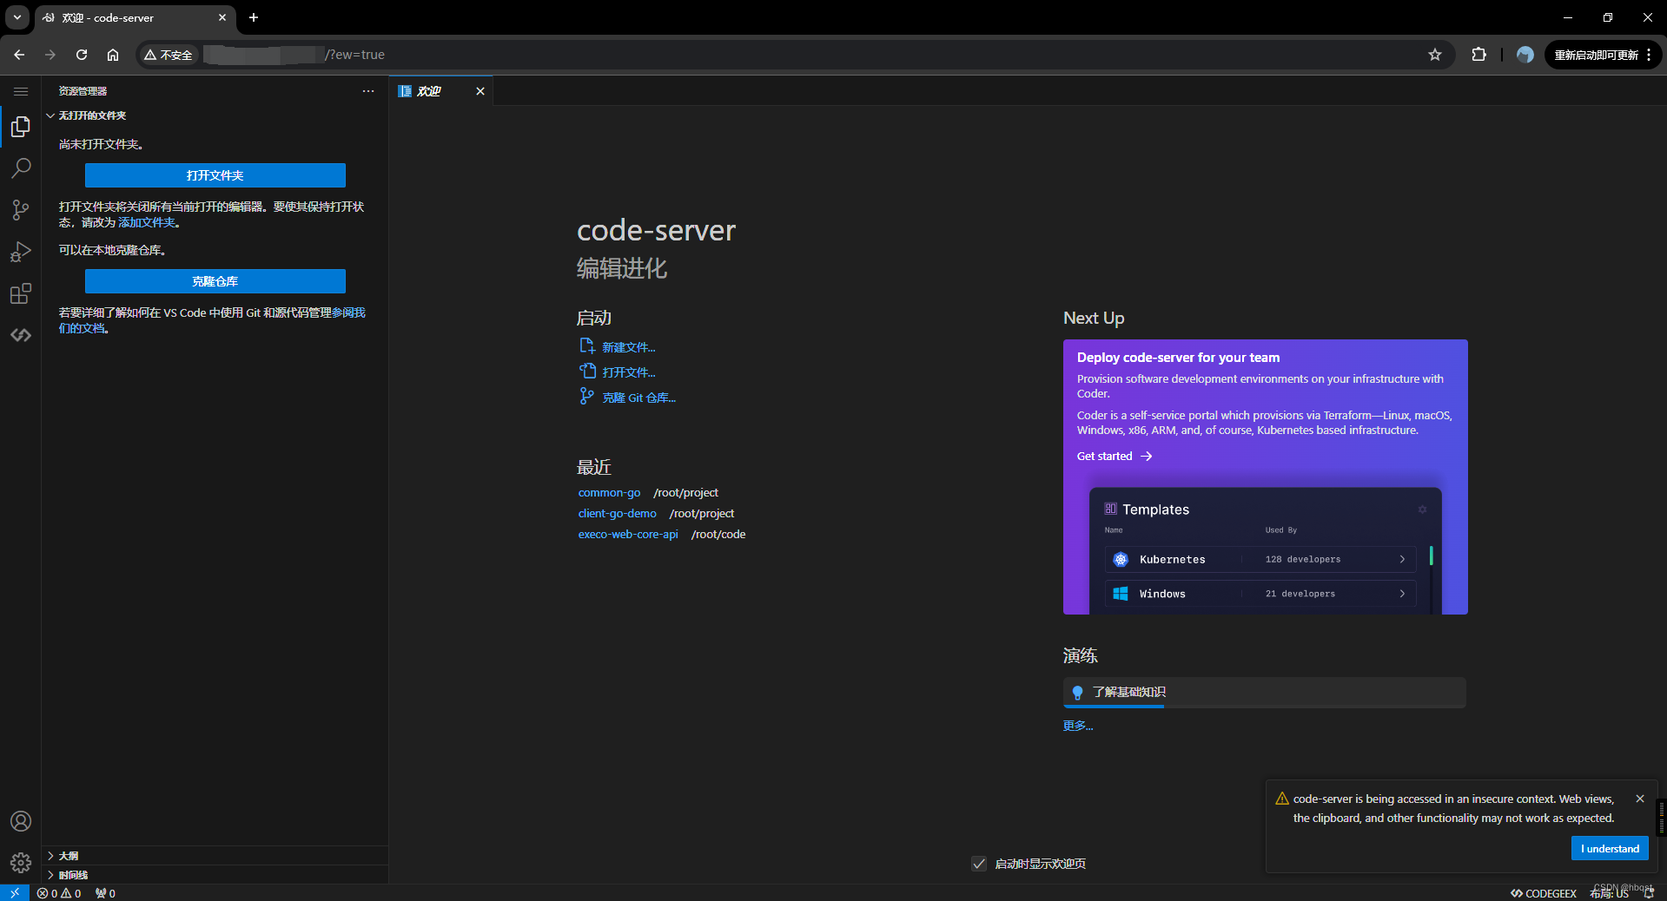Click browser back arrow
This screenshot has width=1667, height=901.
pyautogui.click(x=19, y=55)
